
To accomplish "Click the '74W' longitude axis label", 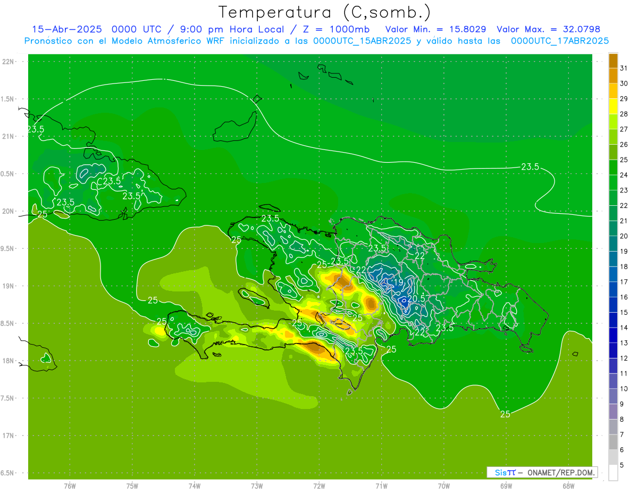I will (x=195, y=486).
